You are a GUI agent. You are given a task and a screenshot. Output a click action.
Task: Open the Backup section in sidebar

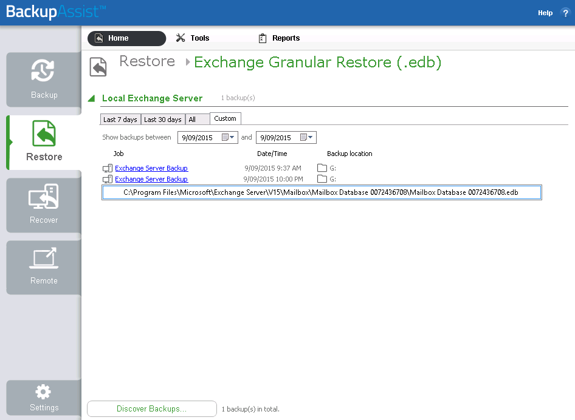(44, 80)
